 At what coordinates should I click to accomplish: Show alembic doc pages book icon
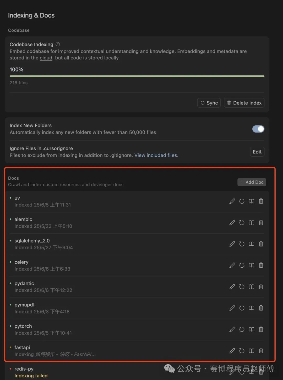click(x=252, y=223)
